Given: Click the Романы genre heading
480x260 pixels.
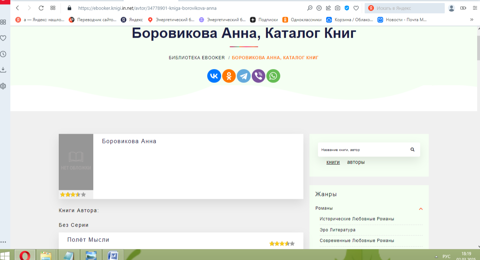Looking at the screenshot, I should click(x=324, y=208).
